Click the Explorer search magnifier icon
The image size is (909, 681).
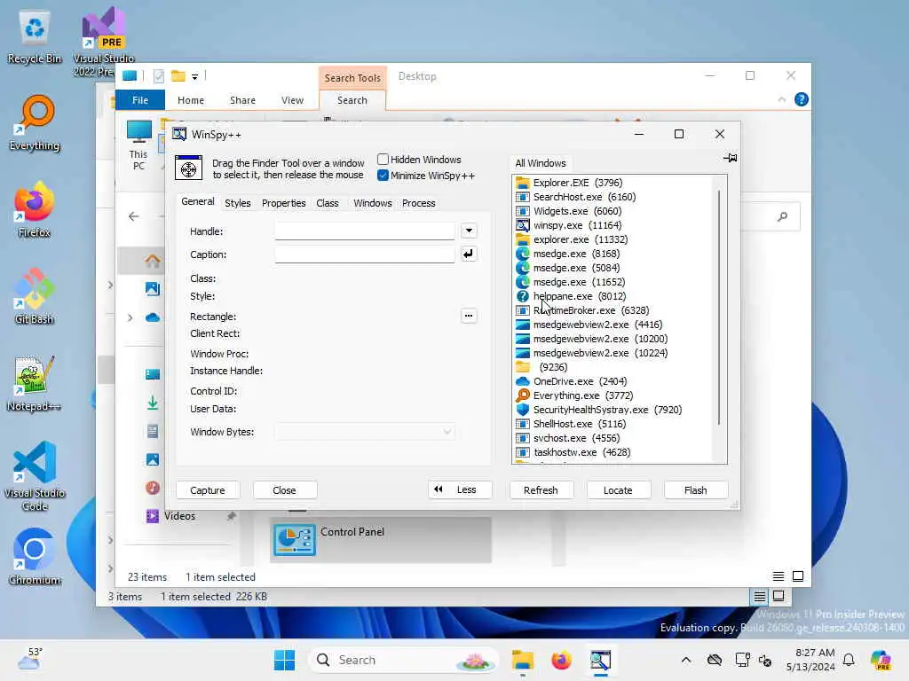click(782, 216)
